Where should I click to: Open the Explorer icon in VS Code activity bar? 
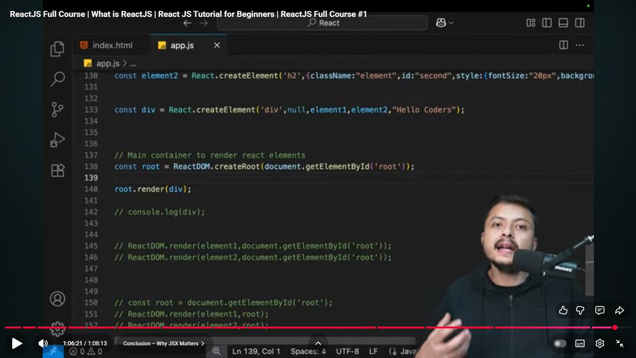pyautogui.click(x=57, y=49)
